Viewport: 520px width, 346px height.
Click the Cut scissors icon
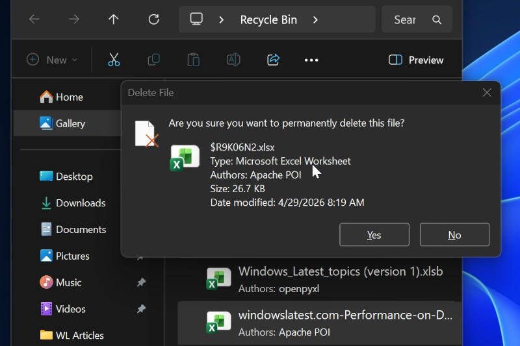pyautogui.click(x=114, y=60)
